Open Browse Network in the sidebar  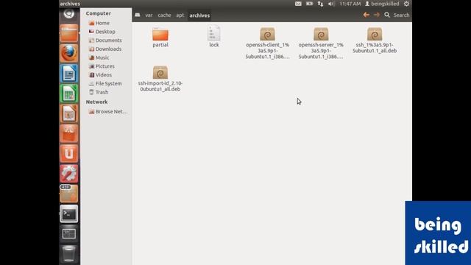(x=108, y=111)
